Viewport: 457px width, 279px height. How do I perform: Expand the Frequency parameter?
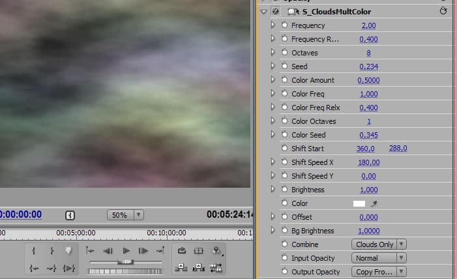coord(273,25)
